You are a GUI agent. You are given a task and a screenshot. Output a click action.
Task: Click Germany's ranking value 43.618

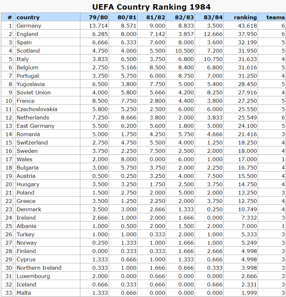247,26
